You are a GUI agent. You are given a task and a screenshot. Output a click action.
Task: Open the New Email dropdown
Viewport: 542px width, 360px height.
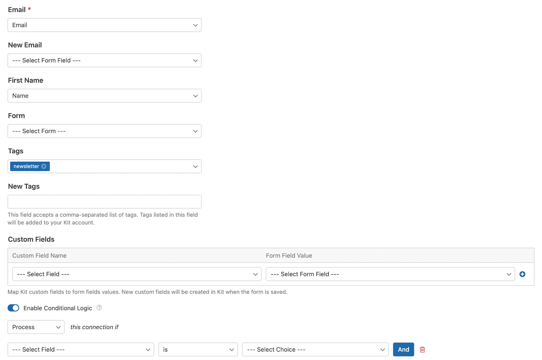pos(104,60)
